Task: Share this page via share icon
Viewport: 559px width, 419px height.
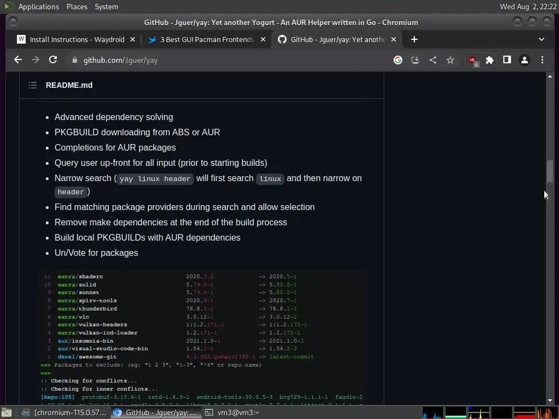Action: point(433,60)
